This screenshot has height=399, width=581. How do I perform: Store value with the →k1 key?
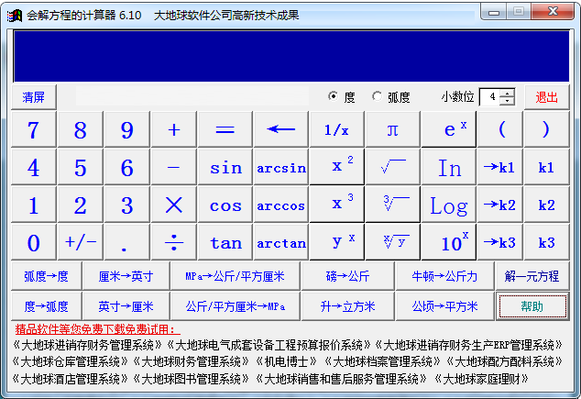point(500,167)
